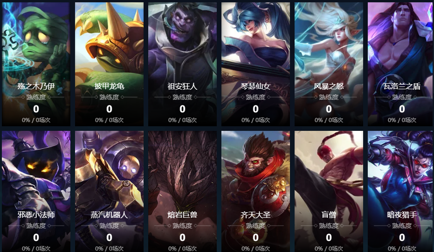
Task: Click the 熟练度 label under 琴瑟仙女
Action: 256,97
